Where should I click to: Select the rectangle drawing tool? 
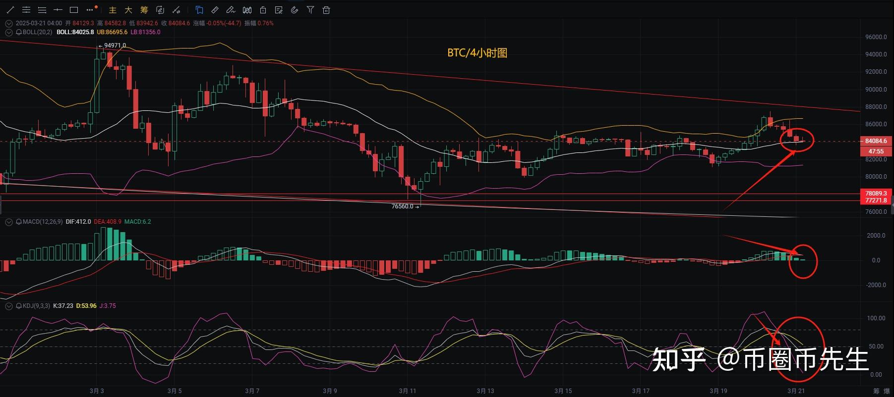point(74,10)
